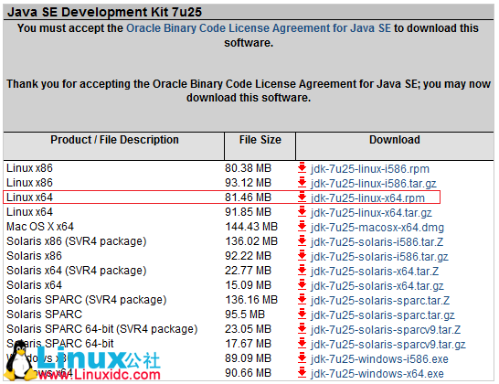The width and height of the screenshot is (499, 384).
Task: Click download arrow icon beside jdk-7u25-solaris-sparc.tar.Z
Action: [x=302, y=300]
